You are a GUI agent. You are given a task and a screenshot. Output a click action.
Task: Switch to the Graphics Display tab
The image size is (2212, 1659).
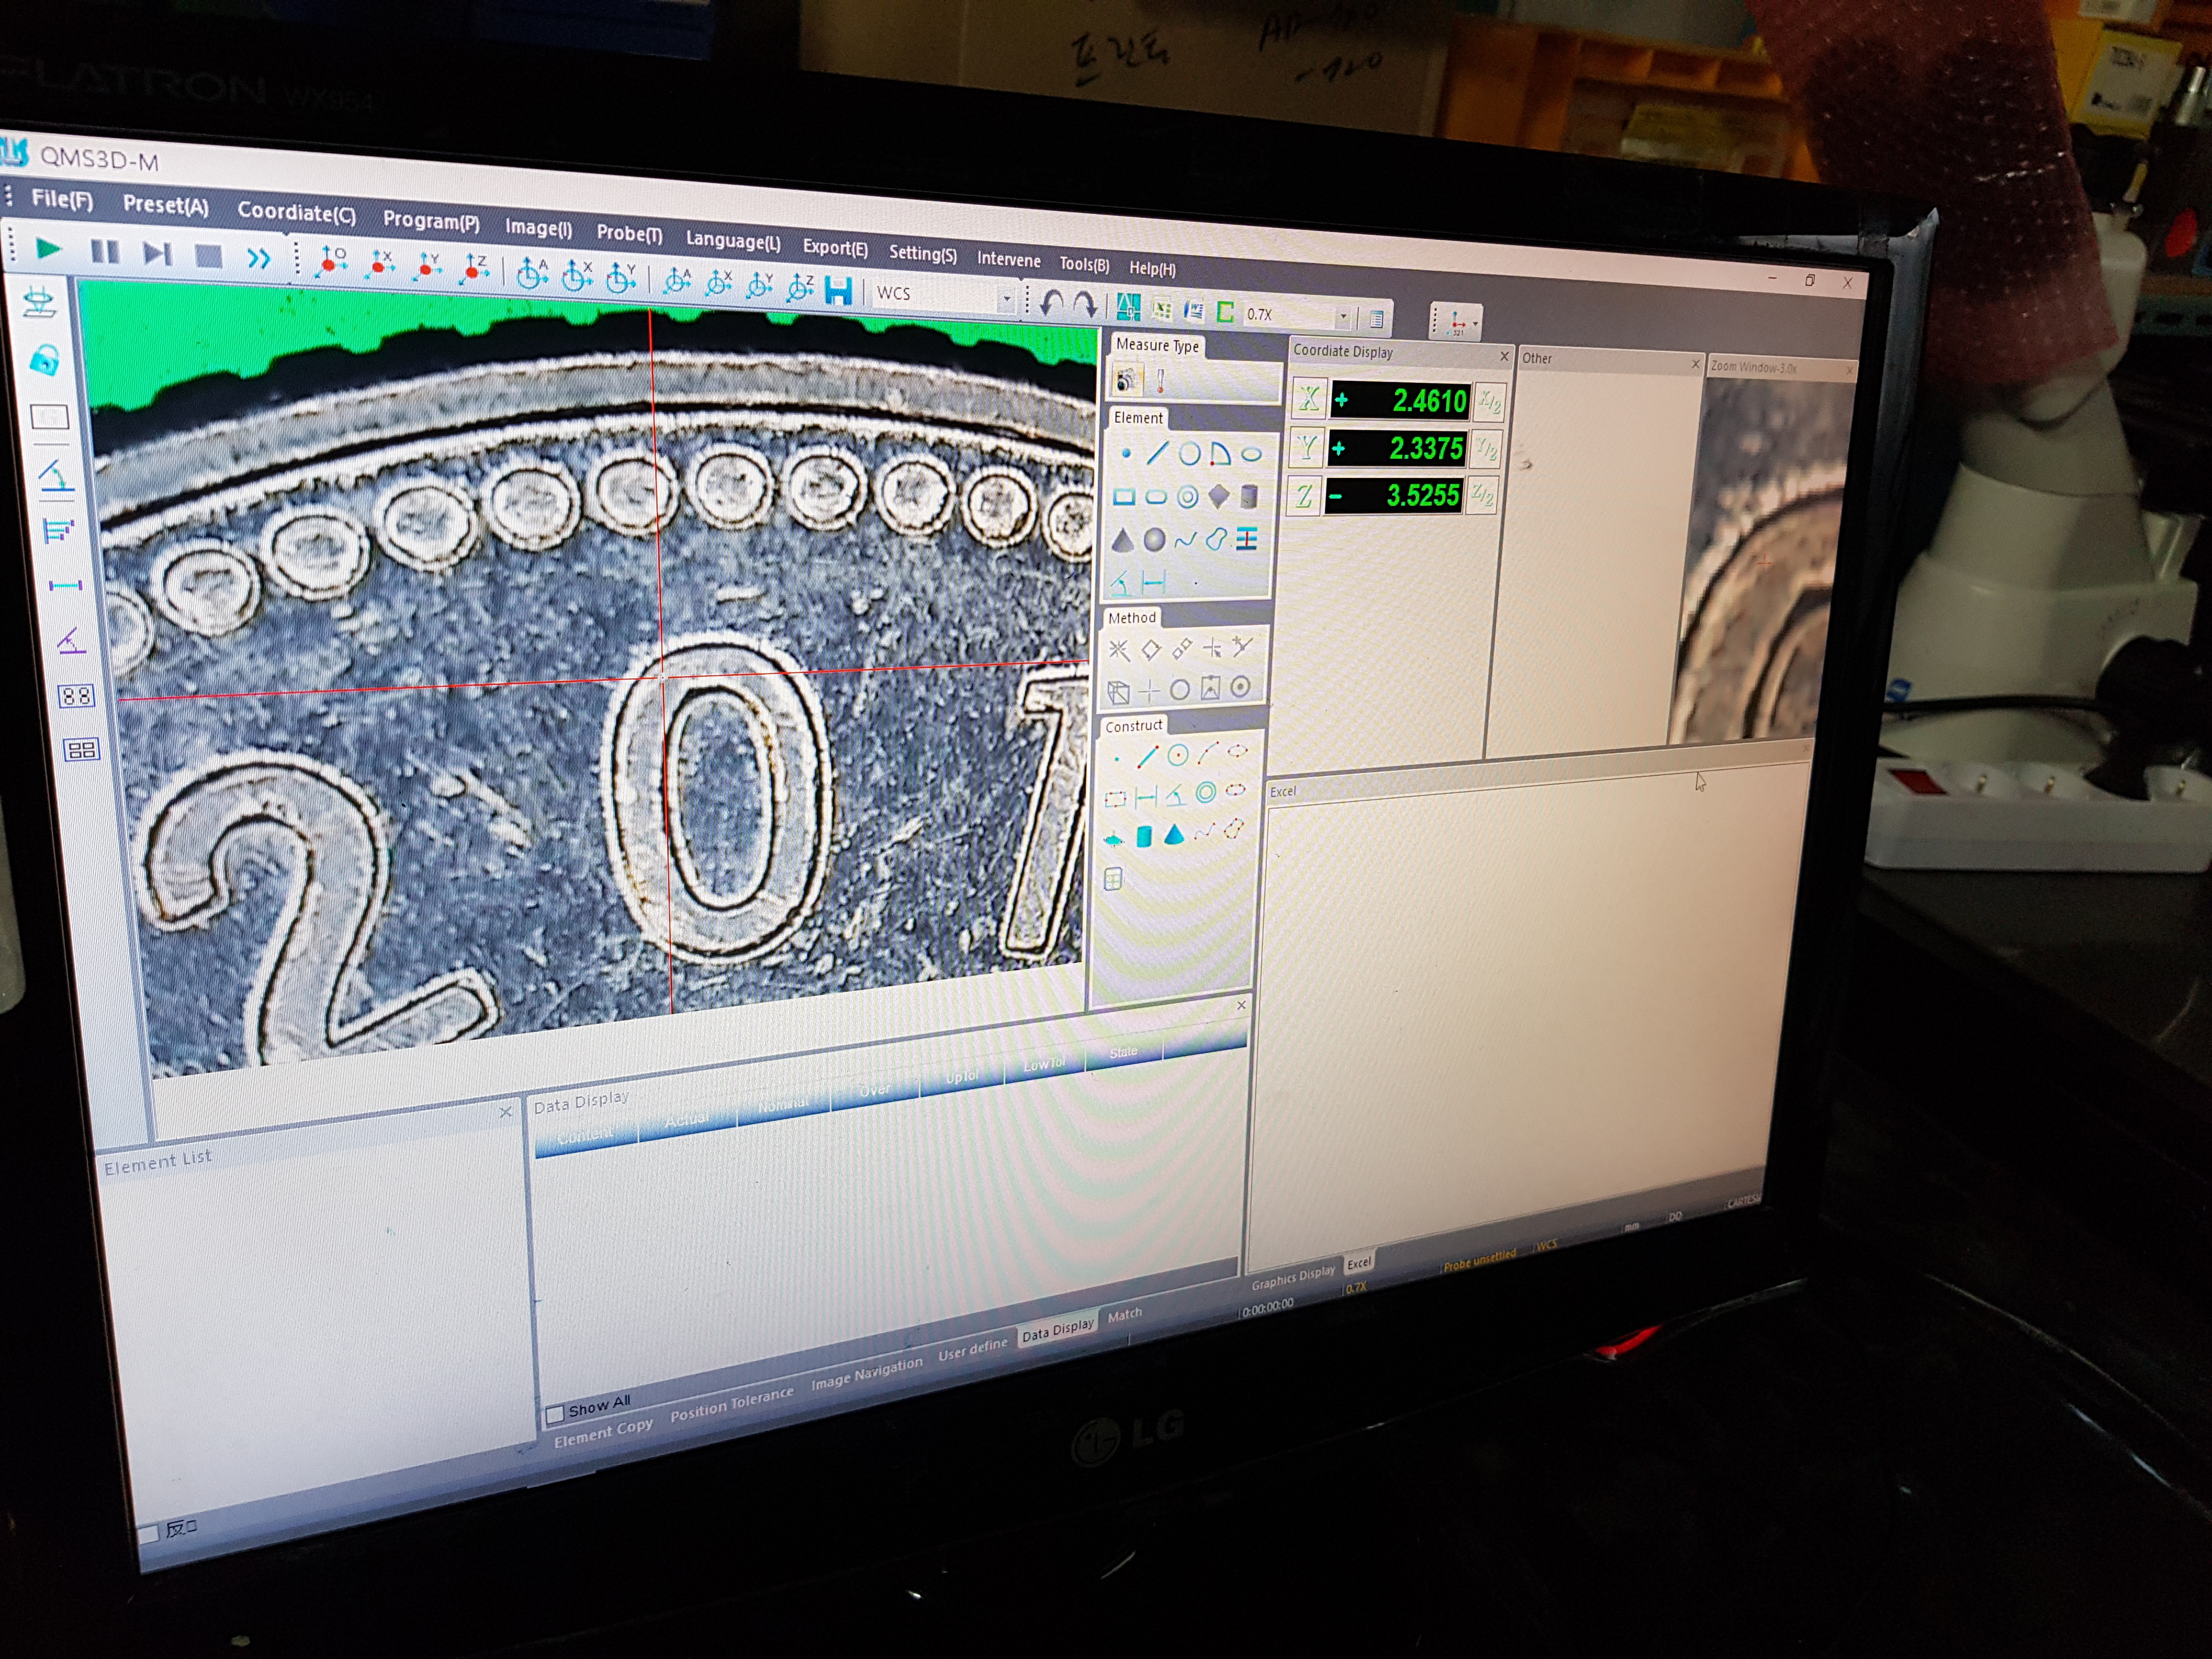[1293, 1277]
